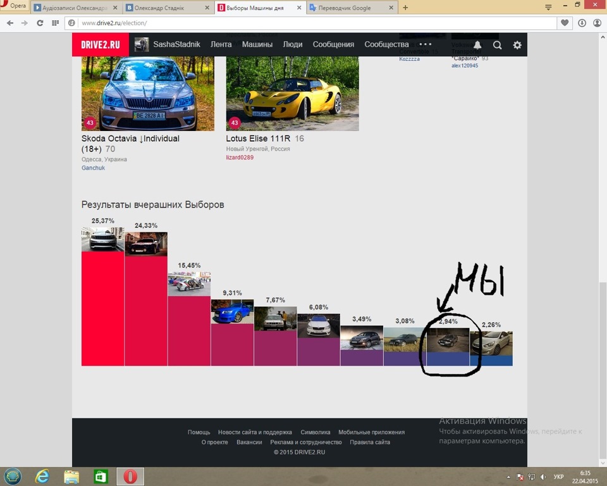Open the user account icon in Opera
This screenshot has width=607, height=486.
(598, 23)
